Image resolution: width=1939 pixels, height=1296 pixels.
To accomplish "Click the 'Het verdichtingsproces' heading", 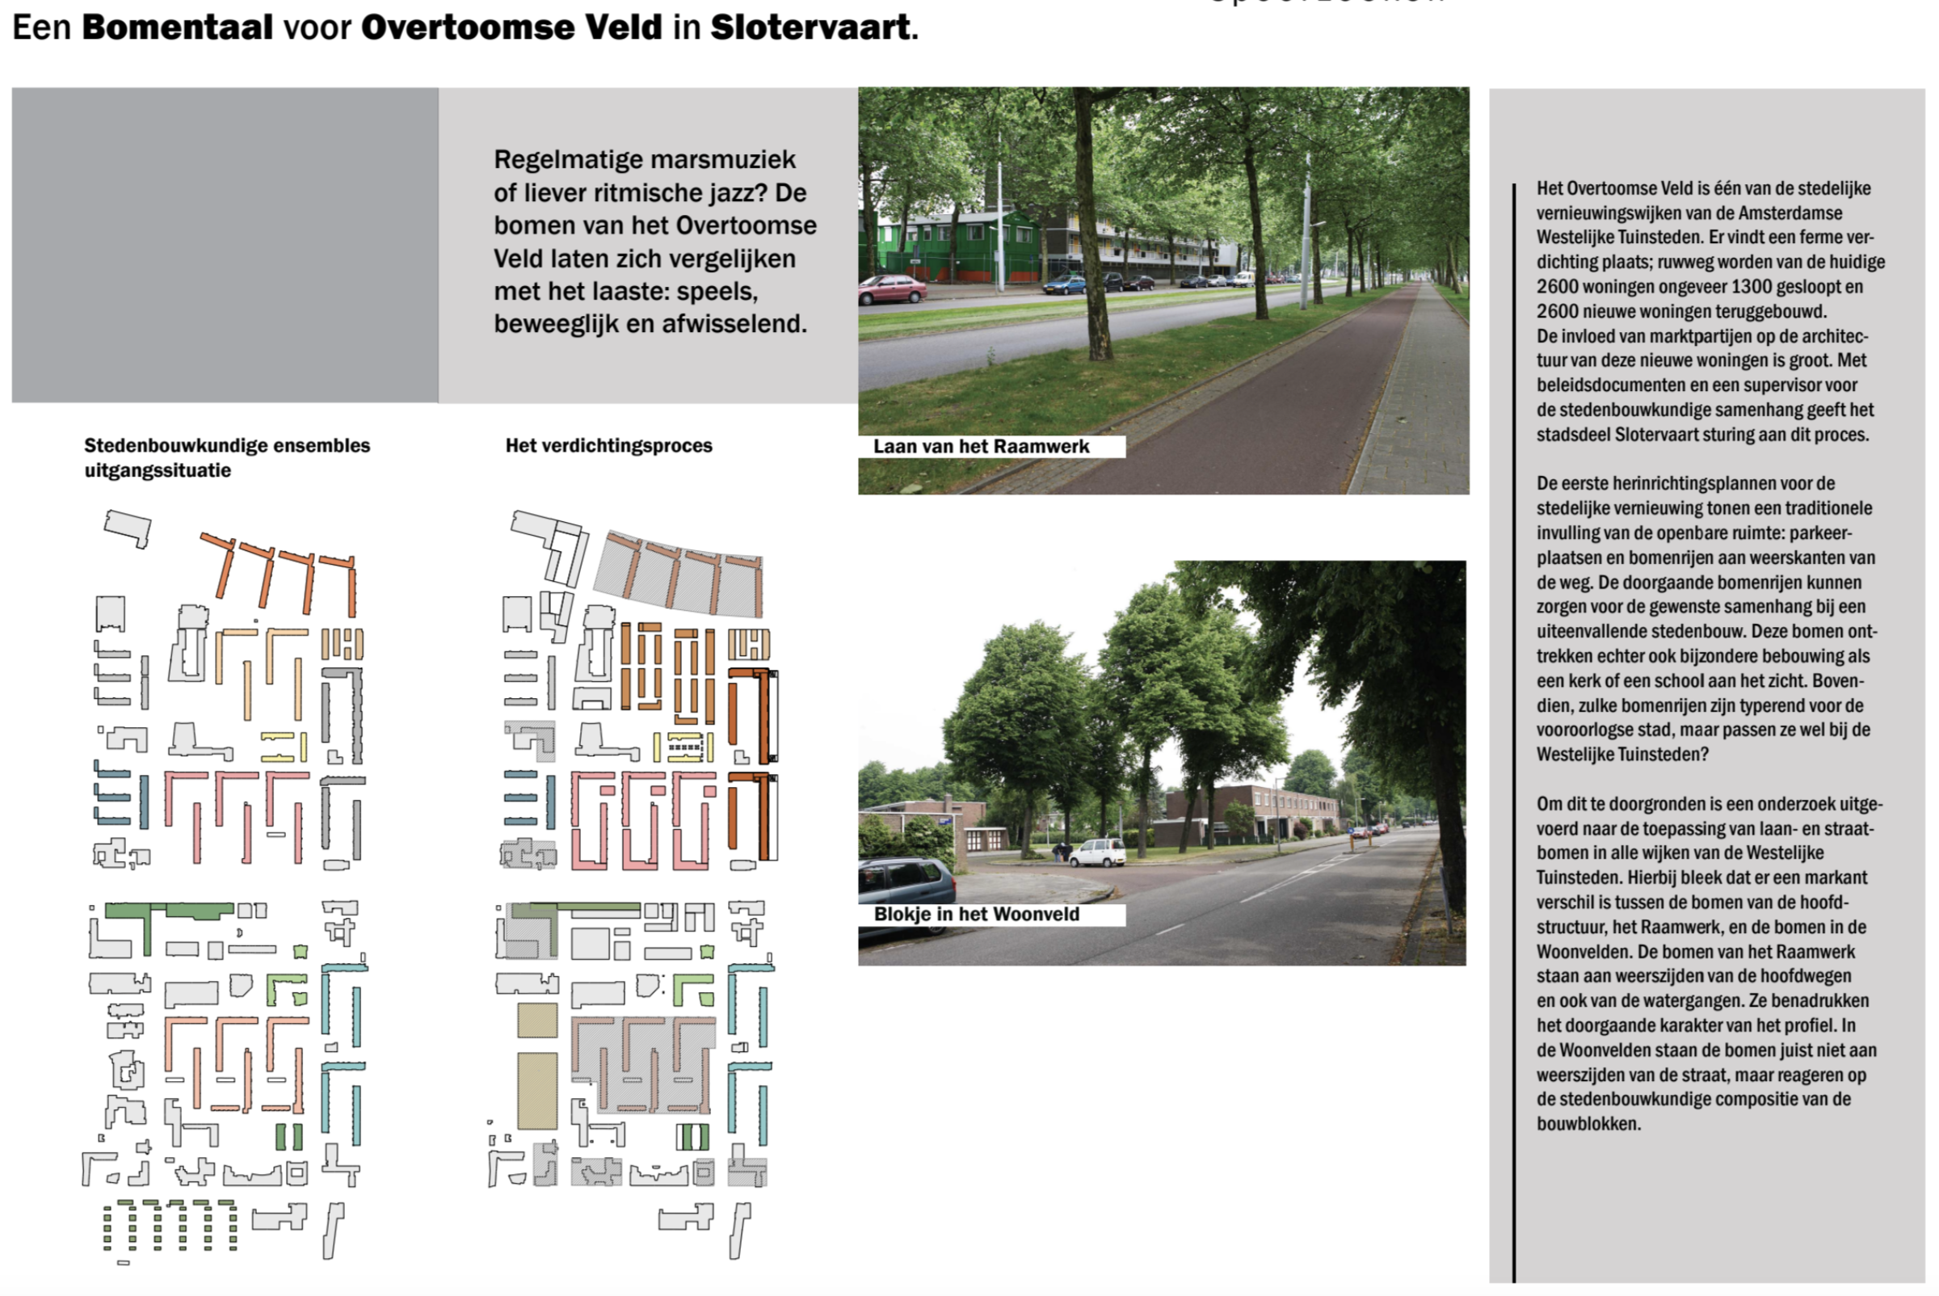I will tap(608, 445).
